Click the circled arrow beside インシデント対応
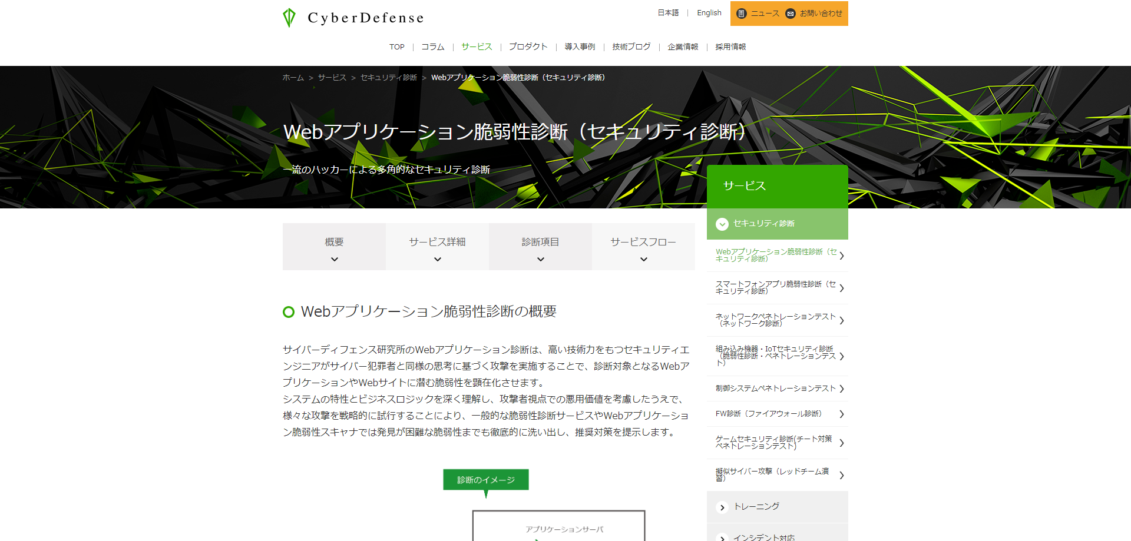Viewport: 1131px width, 541px height. (x=722, y=538)
